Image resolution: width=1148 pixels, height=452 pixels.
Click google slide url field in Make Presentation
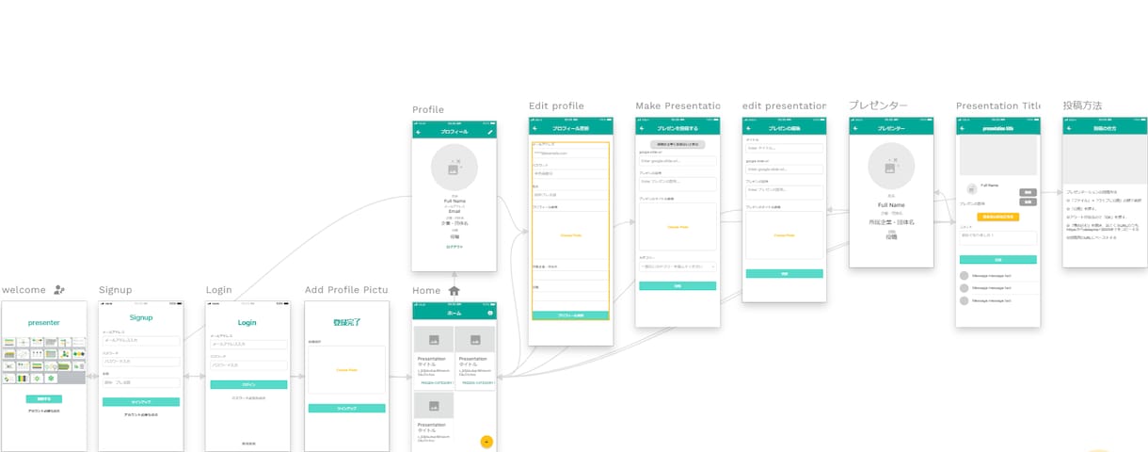point(678,160)
